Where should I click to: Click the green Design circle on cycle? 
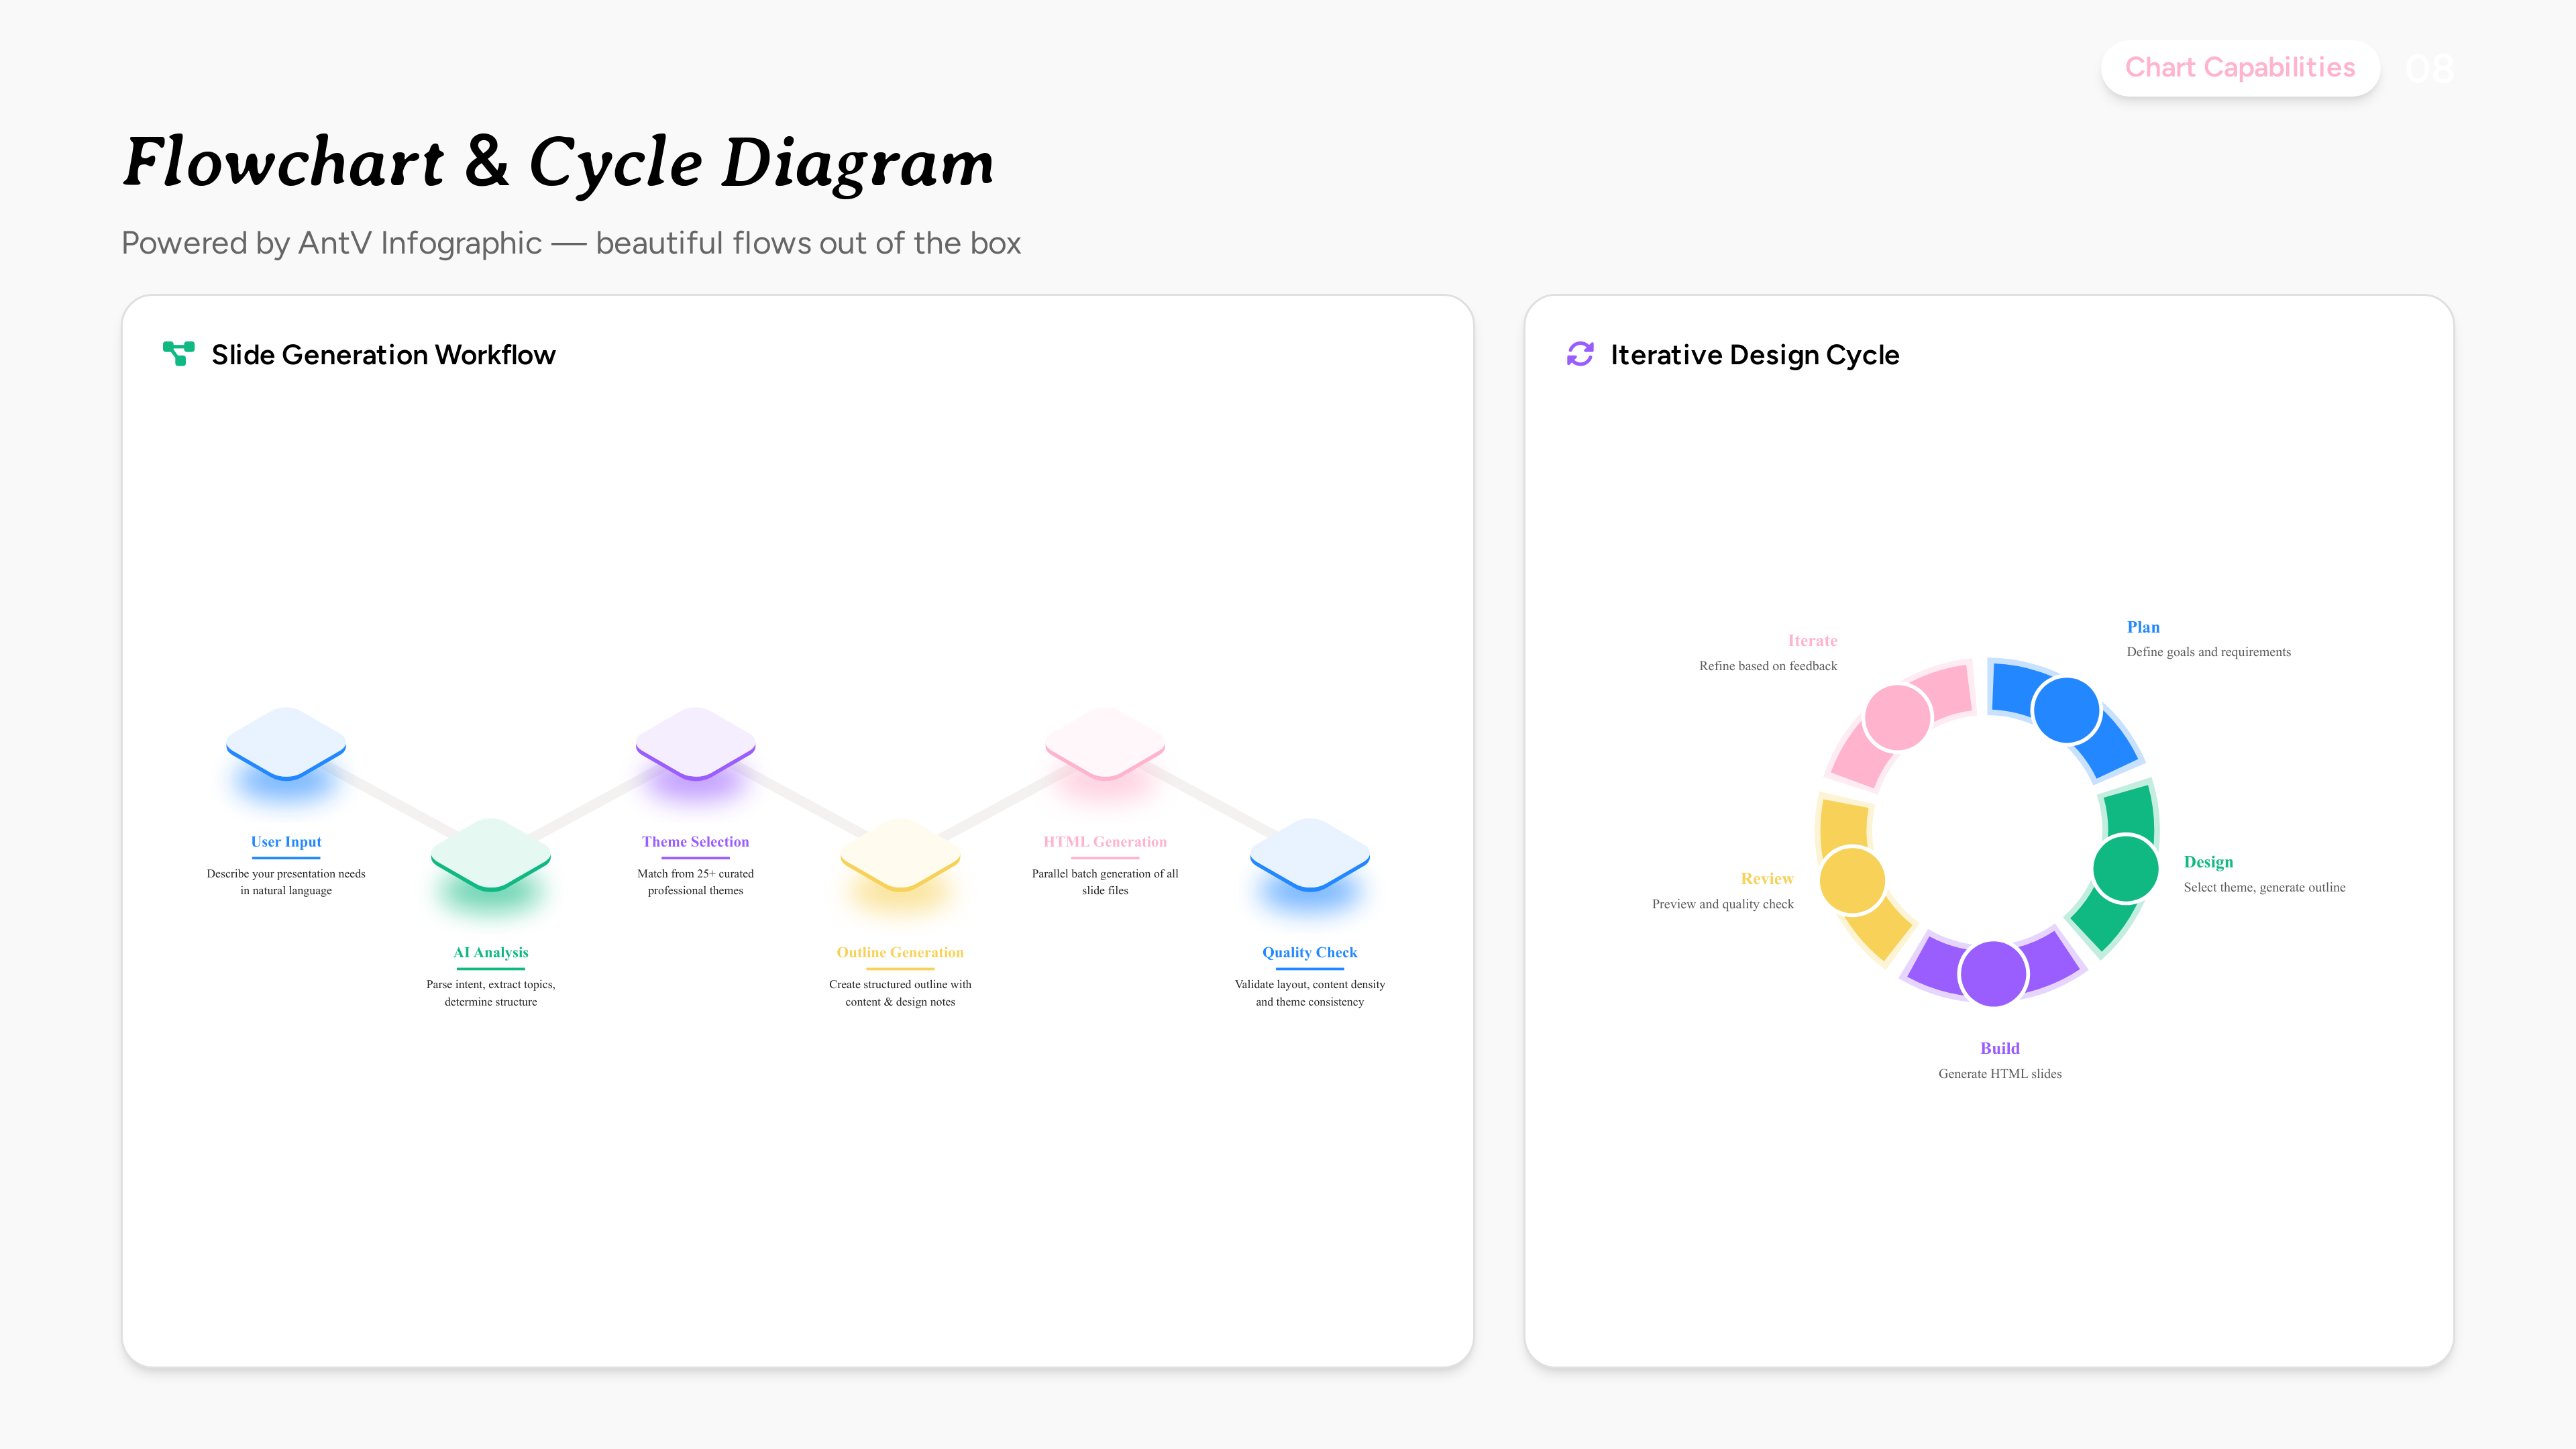(x=2125, y=868)
